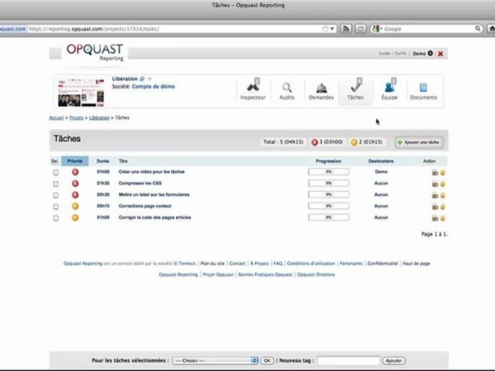Click orange action icon for Compresser les CSS
The width and height of the screenshot is (495, 371).
442,184
